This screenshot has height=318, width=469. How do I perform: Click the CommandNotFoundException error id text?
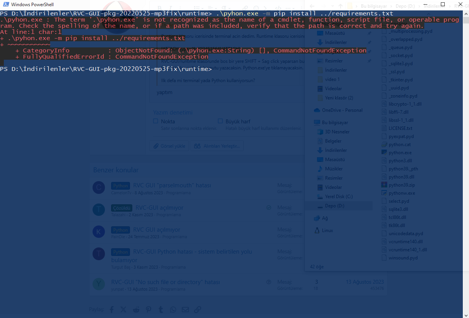pos(162,57)
